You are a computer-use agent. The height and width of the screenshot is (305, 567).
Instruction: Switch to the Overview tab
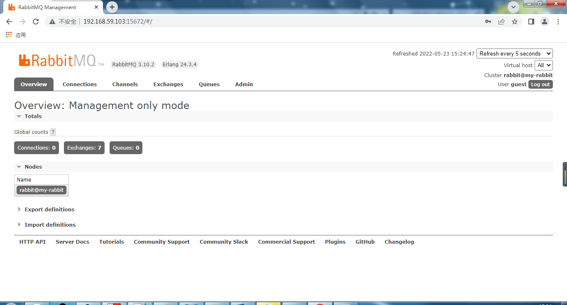(34, 84)
